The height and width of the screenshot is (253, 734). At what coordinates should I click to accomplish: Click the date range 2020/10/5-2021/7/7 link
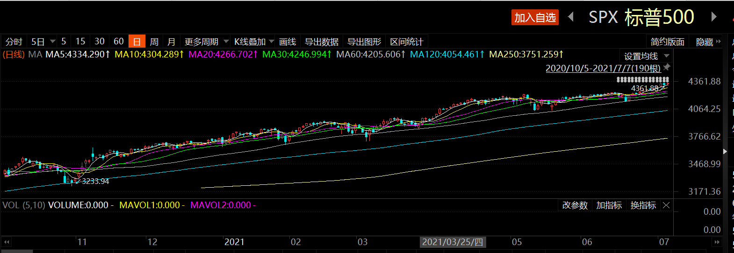pyautogui.click(x=603, y=68)
